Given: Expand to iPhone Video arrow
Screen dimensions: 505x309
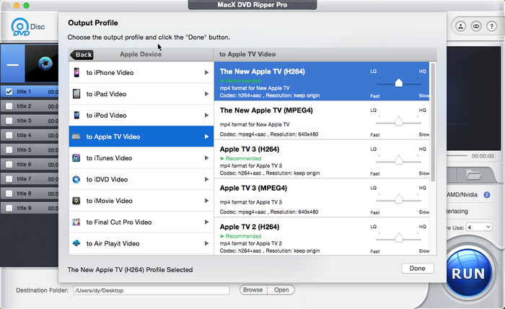Looking at the screenshot, I should point(206,72).
